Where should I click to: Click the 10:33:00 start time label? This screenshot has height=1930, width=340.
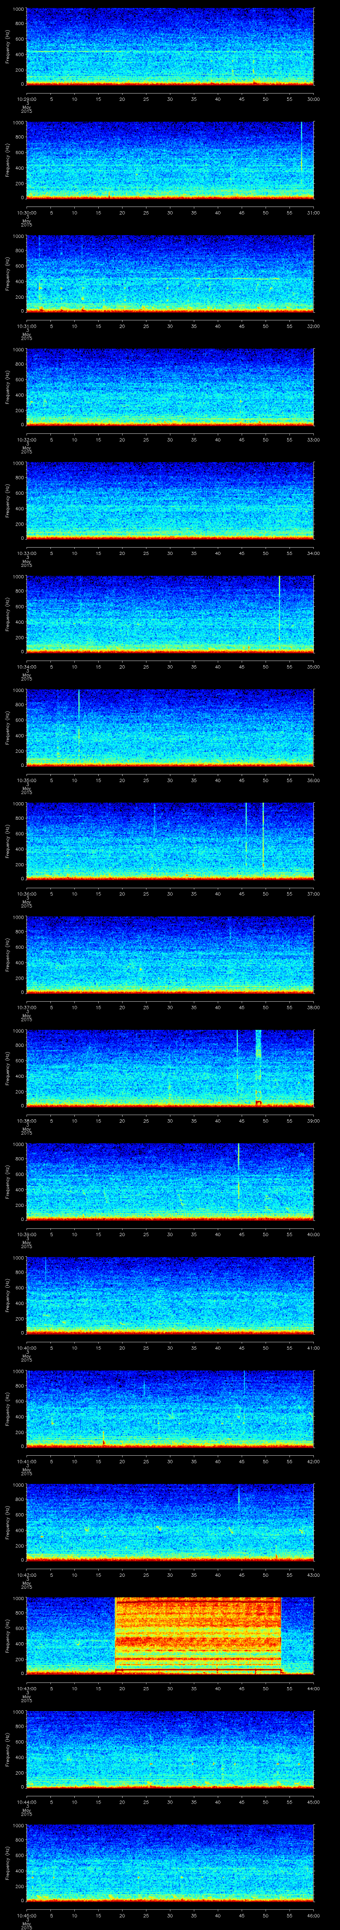pyautogui.click(x=27, y=553)
